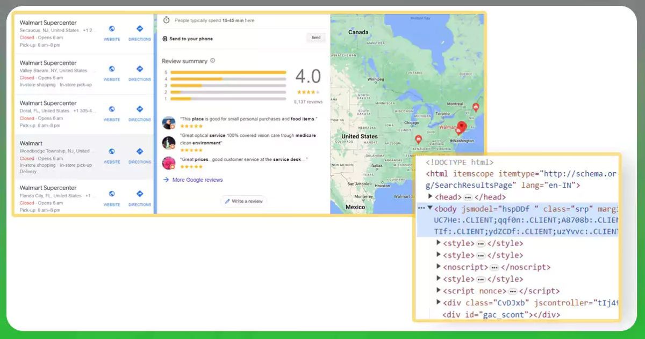
Task: Click the 'People typically spend 15-45 min here' text
Action: [x=214, y=20]
